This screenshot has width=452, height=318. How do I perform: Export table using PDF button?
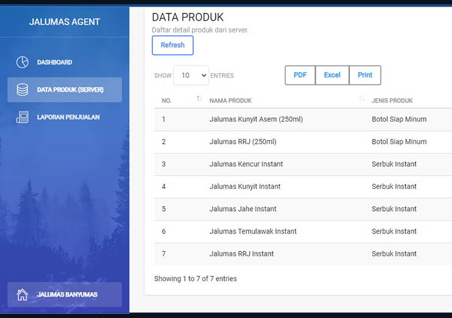coord(300,75)
